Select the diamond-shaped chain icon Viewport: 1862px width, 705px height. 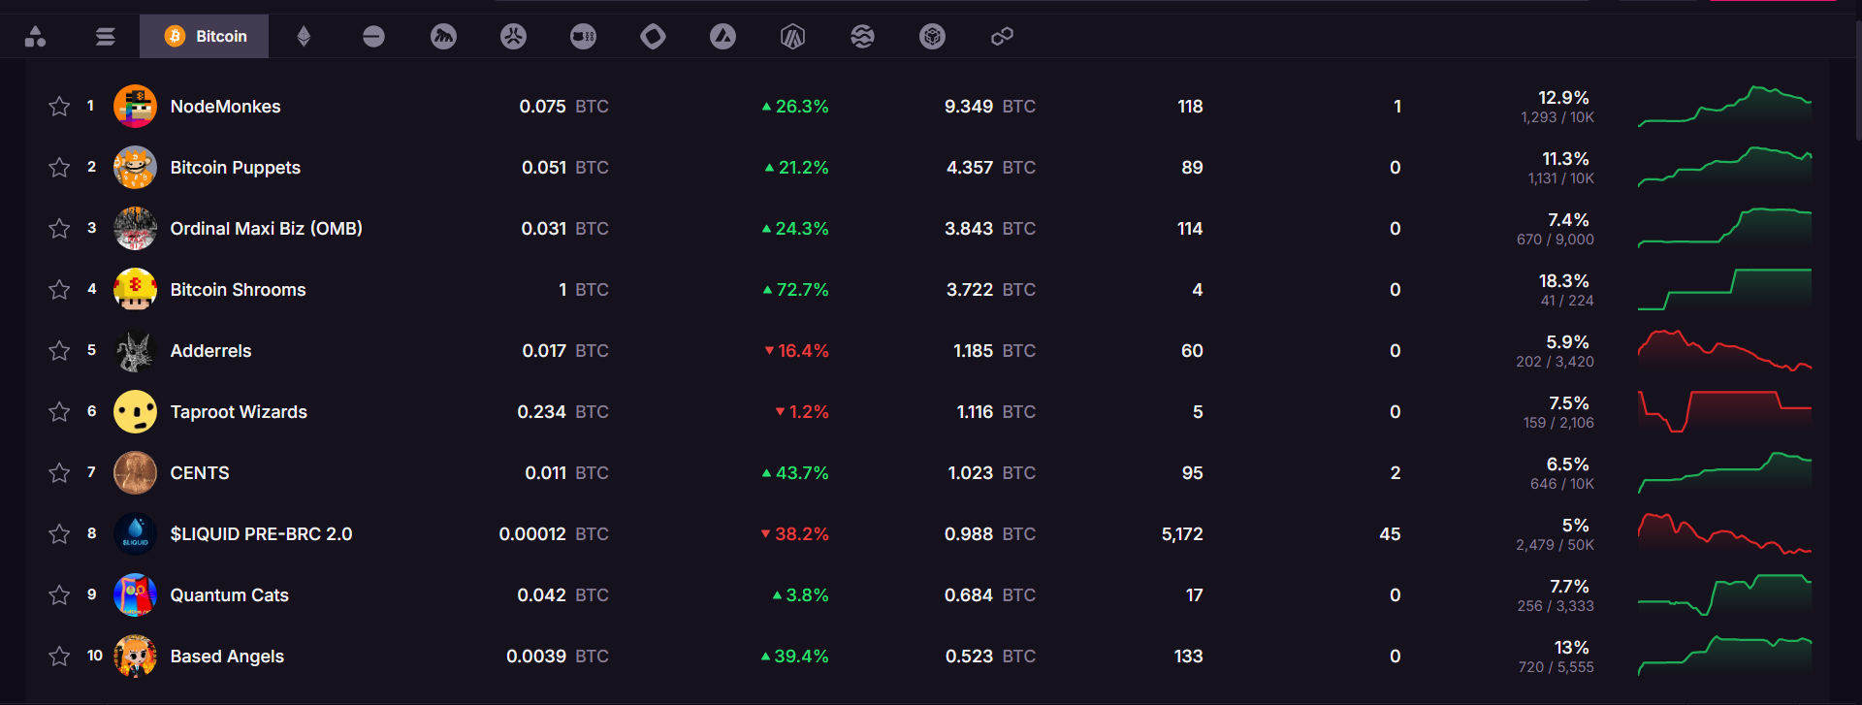653,36
